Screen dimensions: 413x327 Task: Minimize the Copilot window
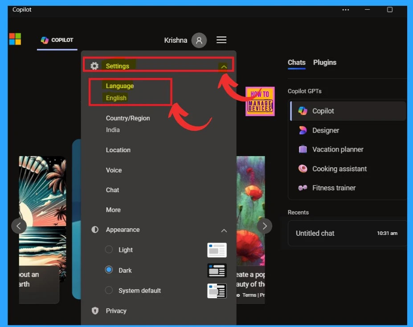pyautogui.click(x=367, y=10)
